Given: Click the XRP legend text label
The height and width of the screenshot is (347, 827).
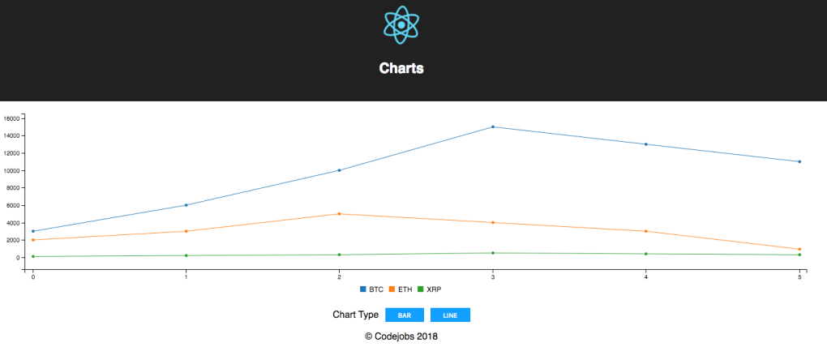Looking at the screenshot, I should point(434,289).
